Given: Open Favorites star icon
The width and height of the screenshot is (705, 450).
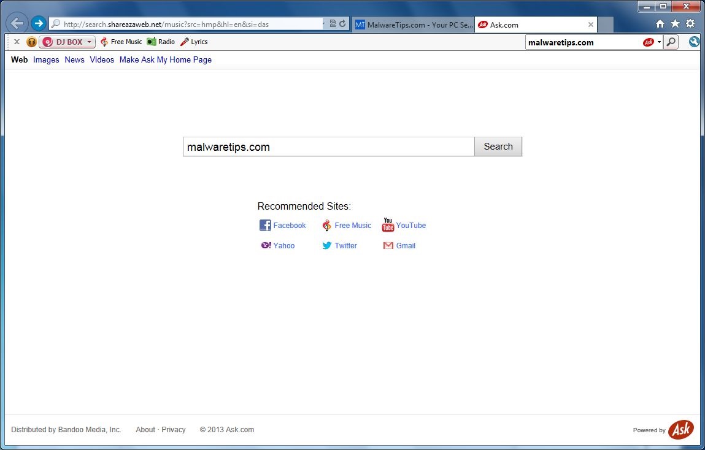Looking at the screenshot, I should click(x=675, y=24).
